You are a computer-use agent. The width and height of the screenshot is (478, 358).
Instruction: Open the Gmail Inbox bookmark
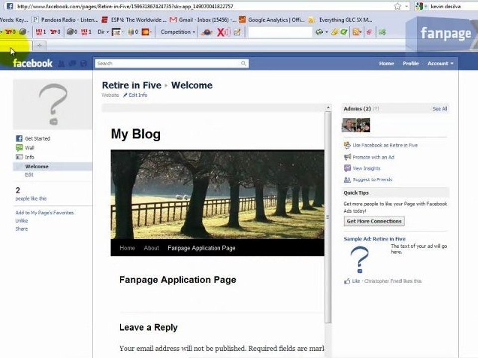(x=203, y=20)
